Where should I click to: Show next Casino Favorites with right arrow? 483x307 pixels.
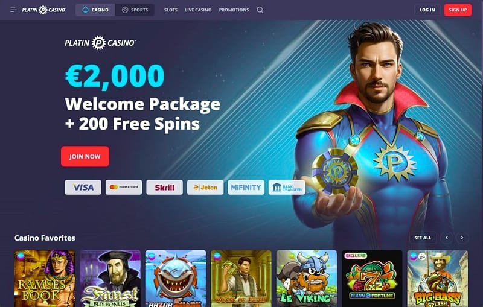point(462,238)
